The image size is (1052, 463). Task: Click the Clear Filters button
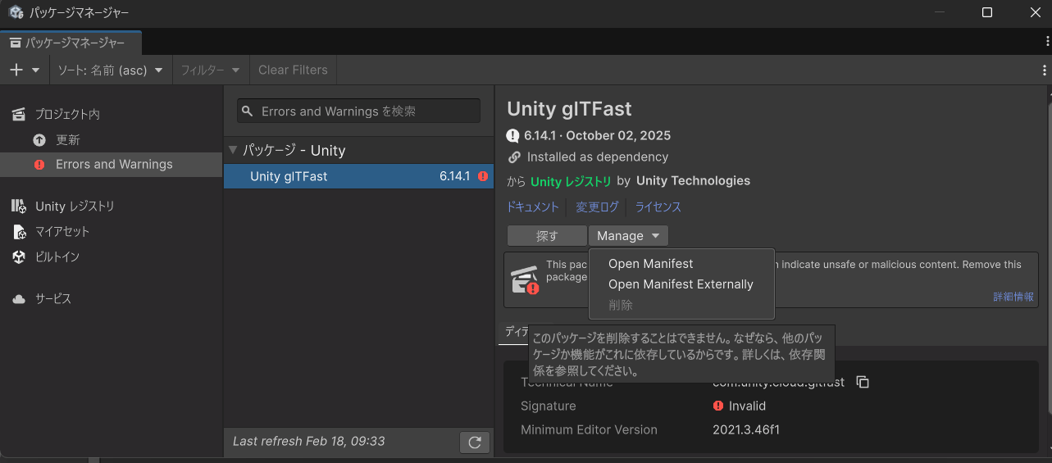[x=293, y=70]
